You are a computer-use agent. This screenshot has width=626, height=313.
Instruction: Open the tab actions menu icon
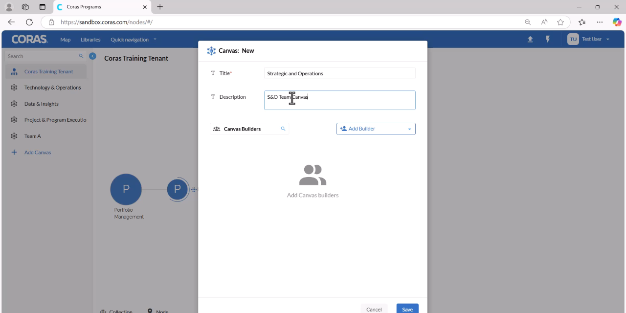(42, 7)
